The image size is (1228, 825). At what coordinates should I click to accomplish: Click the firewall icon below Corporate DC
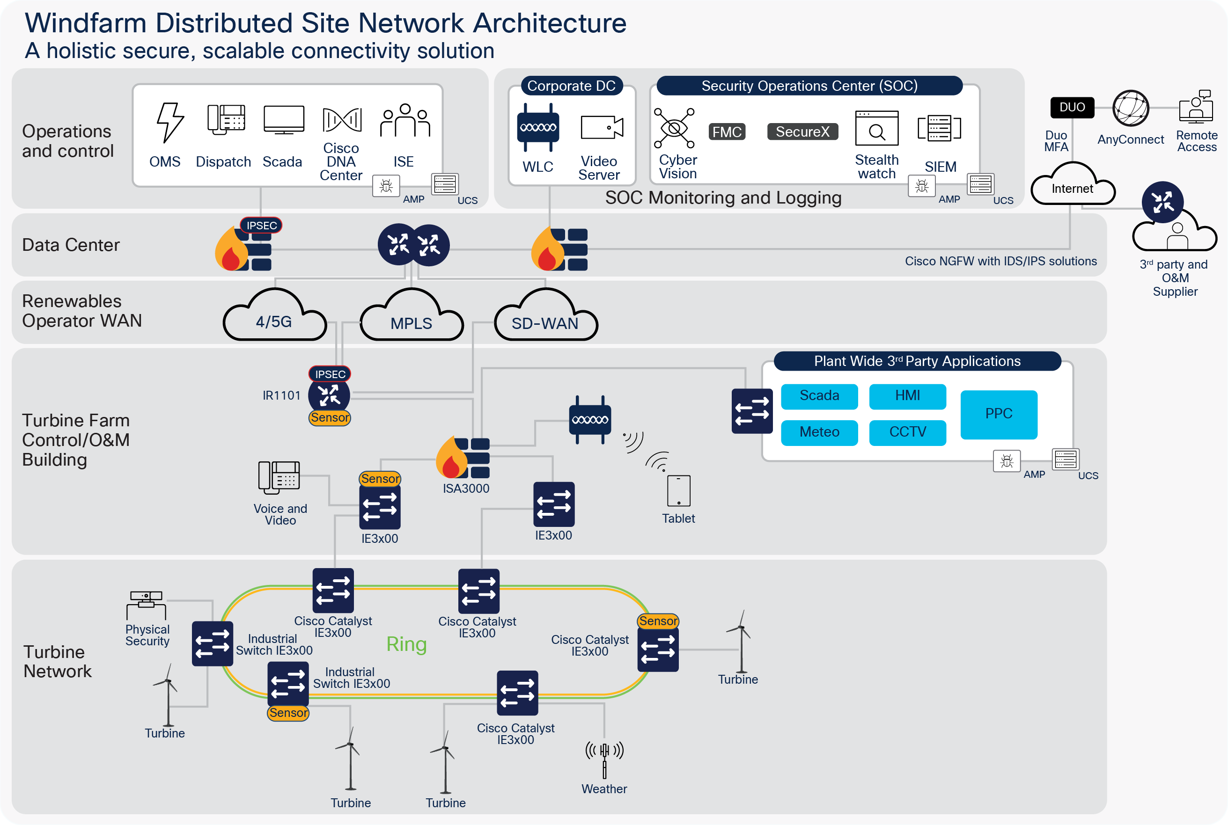click(x=559, y=248)
